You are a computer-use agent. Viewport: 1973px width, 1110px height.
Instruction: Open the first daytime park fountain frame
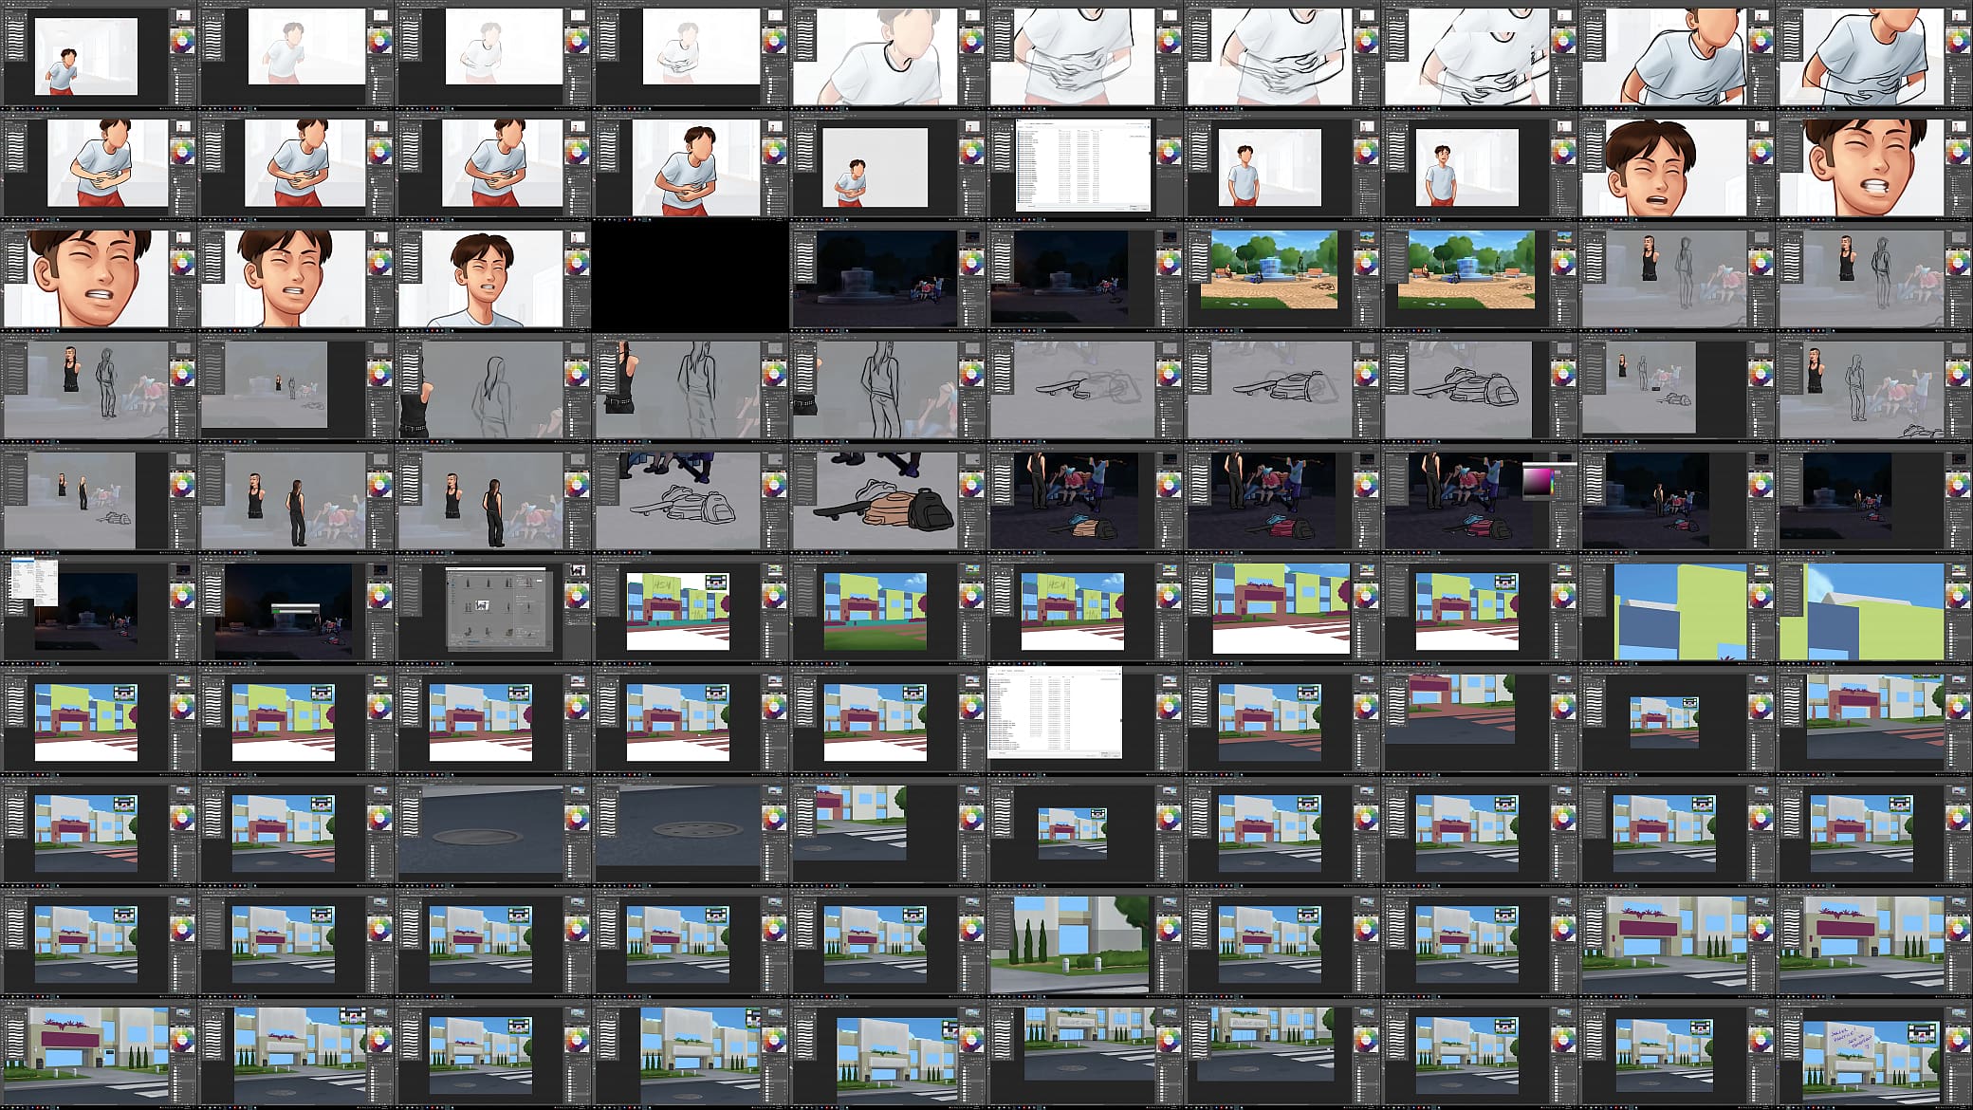point(1282,277)
